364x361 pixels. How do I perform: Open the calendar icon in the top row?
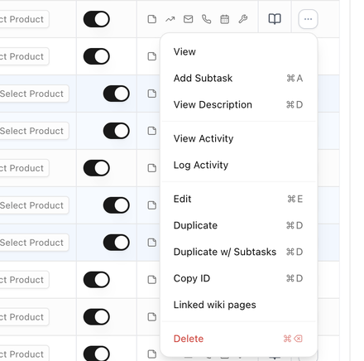[225, 19]
